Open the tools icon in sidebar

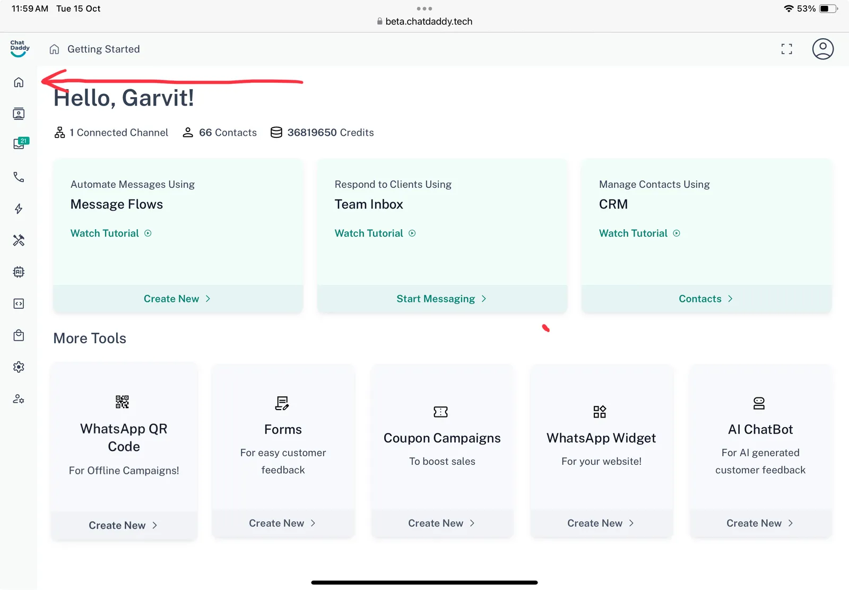tap(19, 240)
